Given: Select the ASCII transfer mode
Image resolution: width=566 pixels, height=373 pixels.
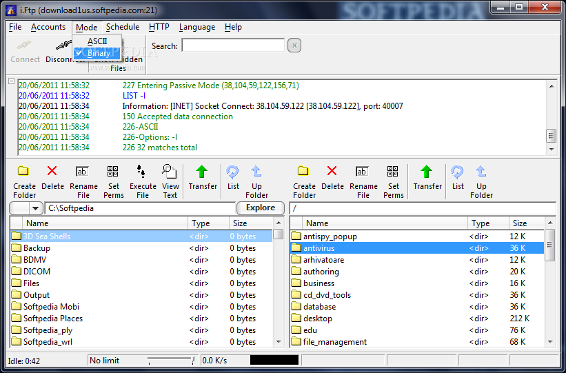Looking at the screenshot, I should pyautogui.click(x=97, y=41).
